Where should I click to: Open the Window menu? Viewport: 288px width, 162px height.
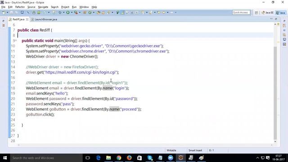(x=84, y=7)
